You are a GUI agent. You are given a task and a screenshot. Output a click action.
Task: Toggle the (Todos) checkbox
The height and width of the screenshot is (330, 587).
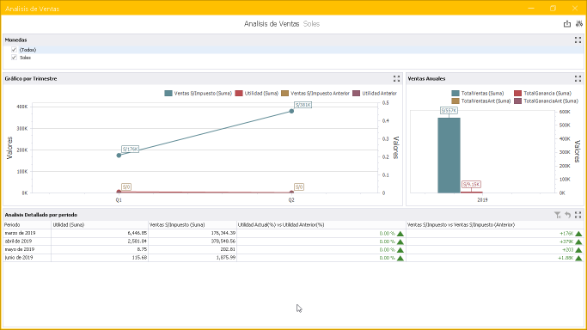pyautogui.click(x=14, y=50)
